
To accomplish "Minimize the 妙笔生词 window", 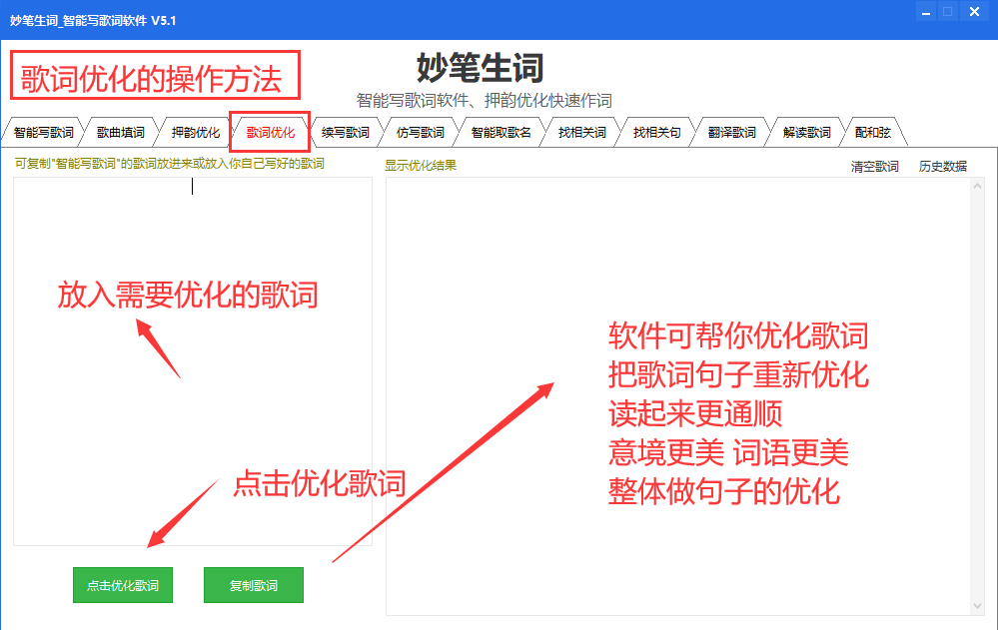I will click(x=925, y=12).
